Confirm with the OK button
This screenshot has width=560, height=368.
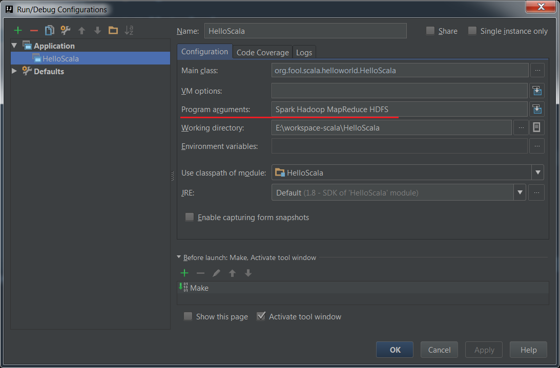coord(395,350)
